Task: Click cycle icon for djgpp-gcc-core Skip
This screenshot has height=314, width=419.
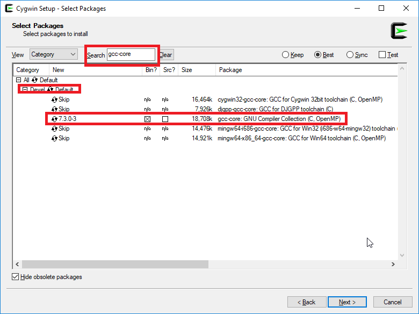Action: point(54,110)
